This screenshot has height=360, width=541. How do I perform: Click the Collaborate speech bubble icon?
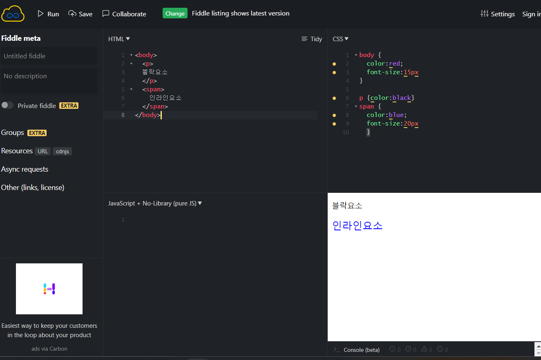pyautogui.click(x=106, y=13)
